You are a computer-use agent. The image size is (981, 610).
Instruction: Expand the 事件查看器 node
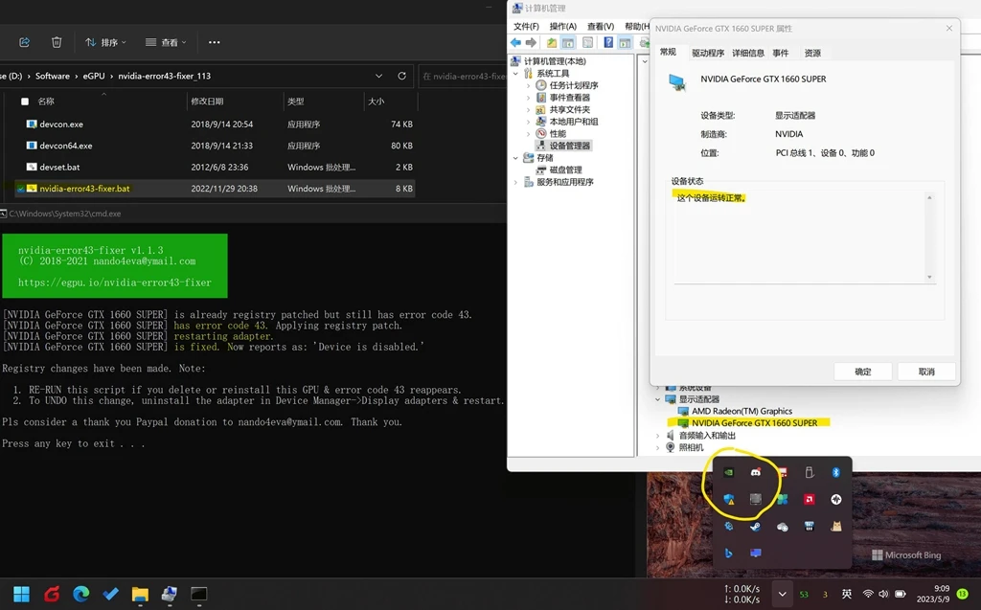tap(528, 98)
